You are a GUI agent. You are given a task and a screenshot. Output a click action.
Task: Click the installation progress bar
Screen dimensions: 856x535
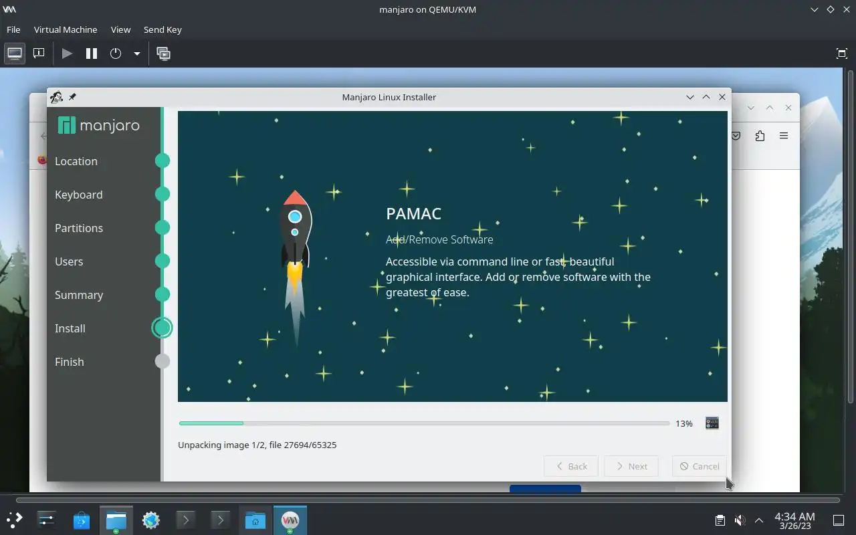click(x=424, y=423)
